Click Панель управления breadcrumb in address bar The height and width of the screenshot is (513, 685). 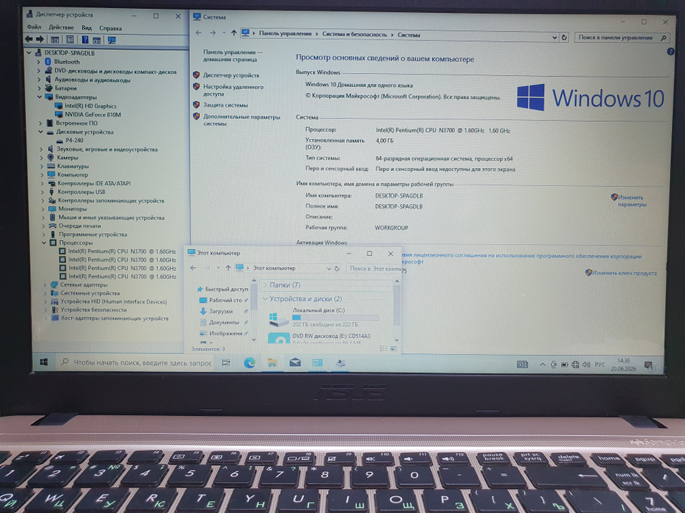pyautogui.click(x=285, y=34)
